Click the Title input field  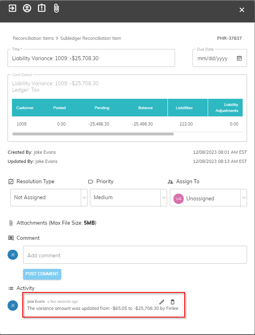coord(91,58)
